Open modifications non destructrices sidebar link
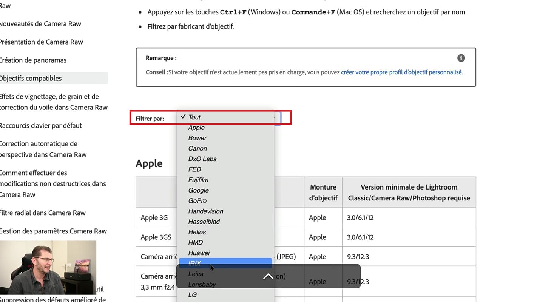Viewport: 537px width, 302px height. (53, 183)
